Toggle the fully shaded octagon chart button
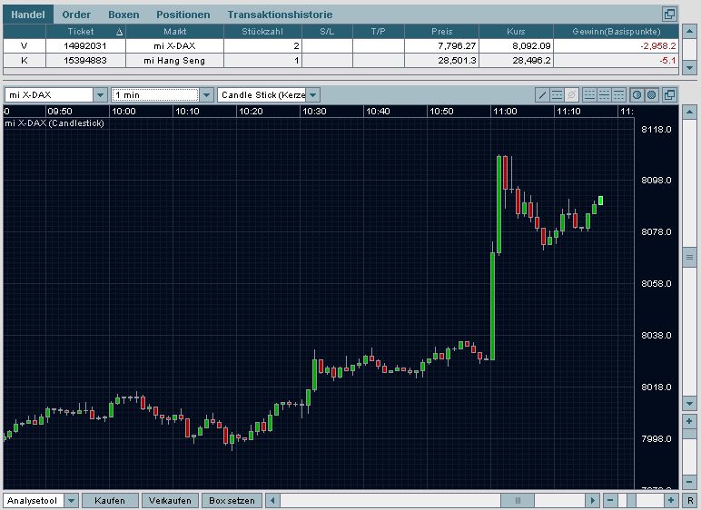This screenshot has height=510, width=701. pyautogui.click(x=652, y=94)
